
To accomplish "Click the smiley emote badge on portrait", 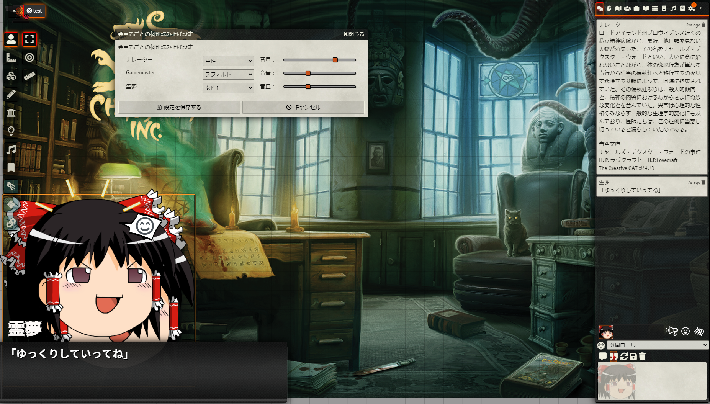I will [145, 226].
